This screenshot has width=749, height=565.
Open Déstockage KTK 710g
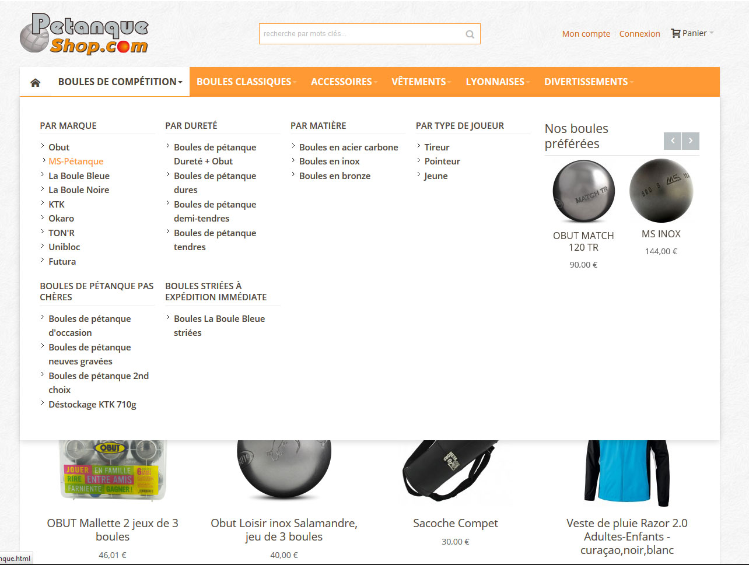click(92, 404)
